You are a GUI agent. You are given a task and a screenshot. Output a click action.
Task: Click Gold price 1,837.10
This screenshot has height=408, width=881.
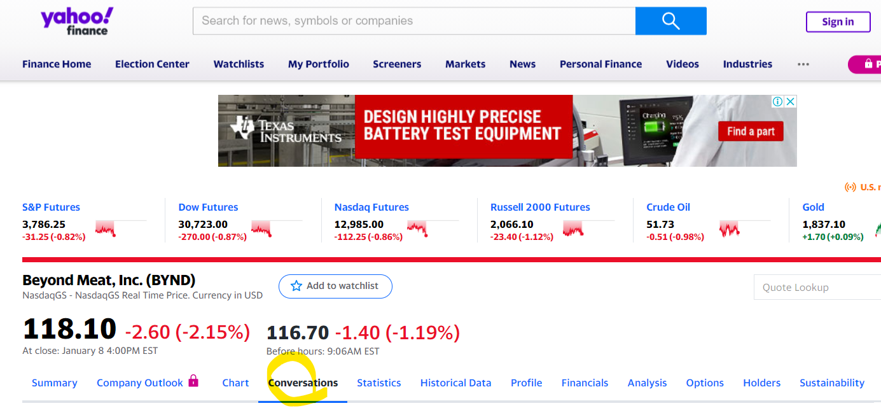824,224
